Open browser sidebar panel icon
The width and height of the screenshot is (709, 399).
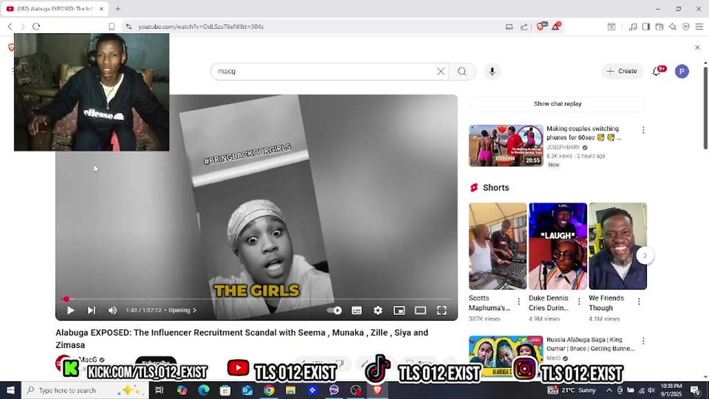click(646, 27)
